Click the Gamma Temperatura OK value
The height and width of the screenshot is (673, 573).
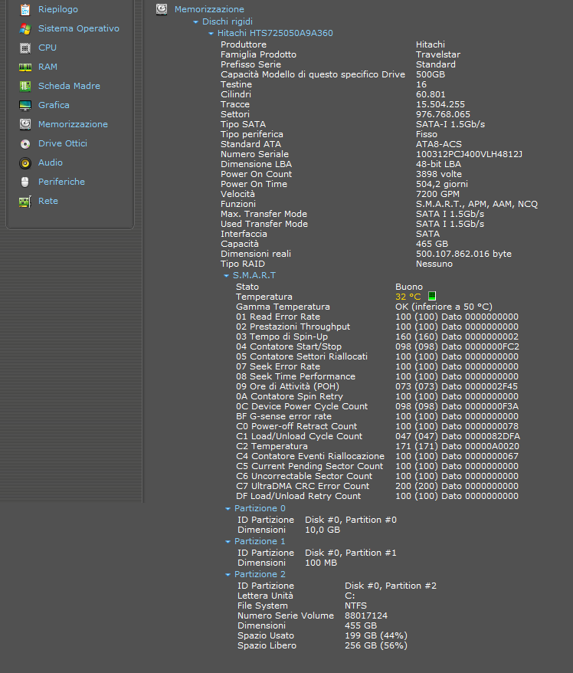[x=444, y=307]
